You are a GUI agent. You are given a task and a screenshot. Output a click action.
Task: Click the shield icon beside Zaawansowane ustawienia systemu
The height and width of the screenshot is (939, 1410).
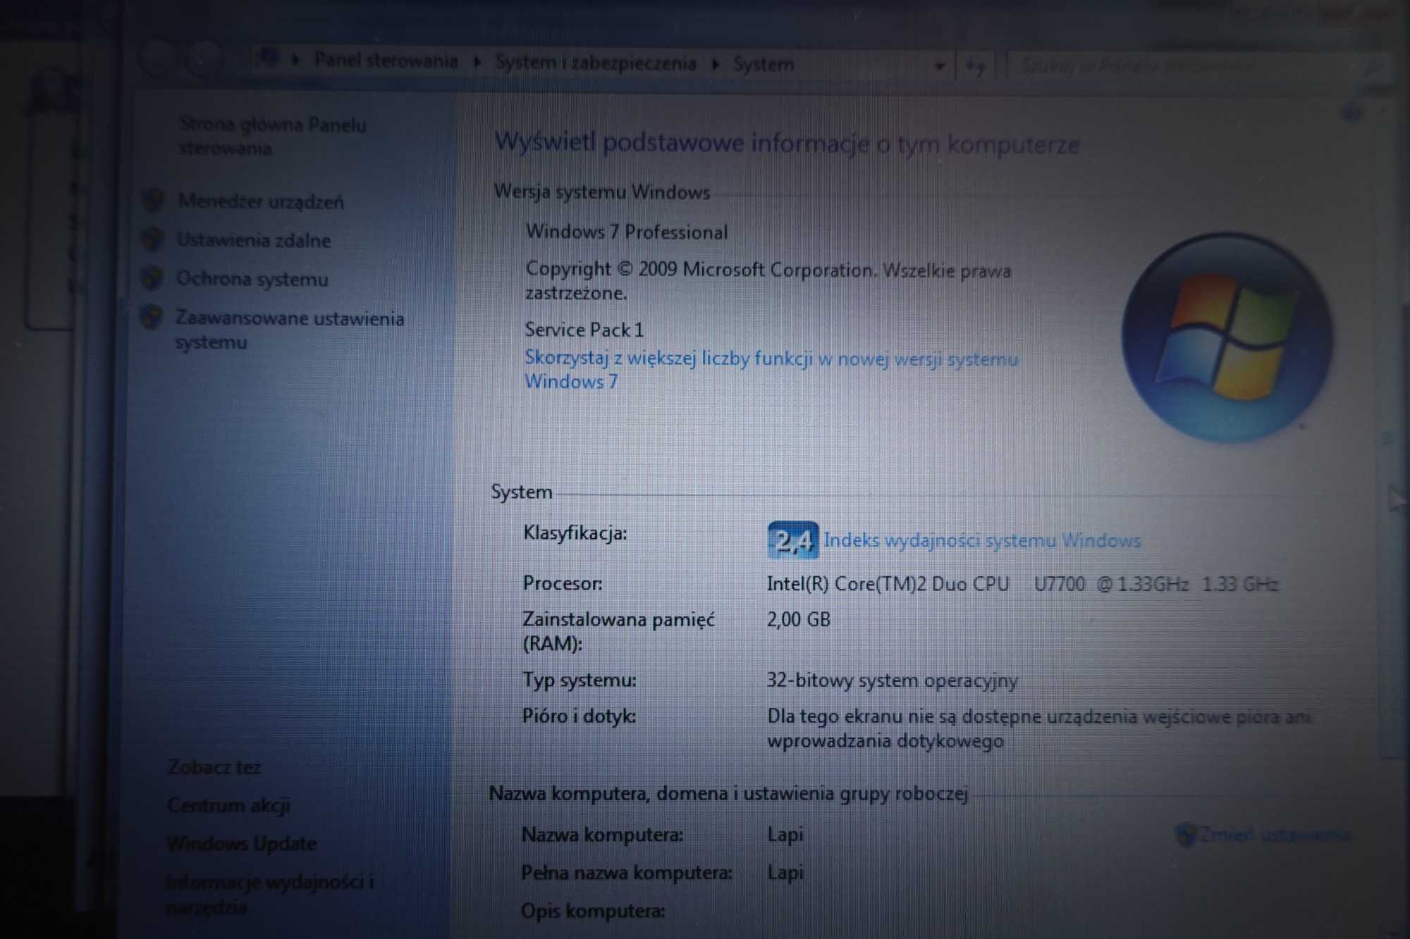click(x=151, y=318)
